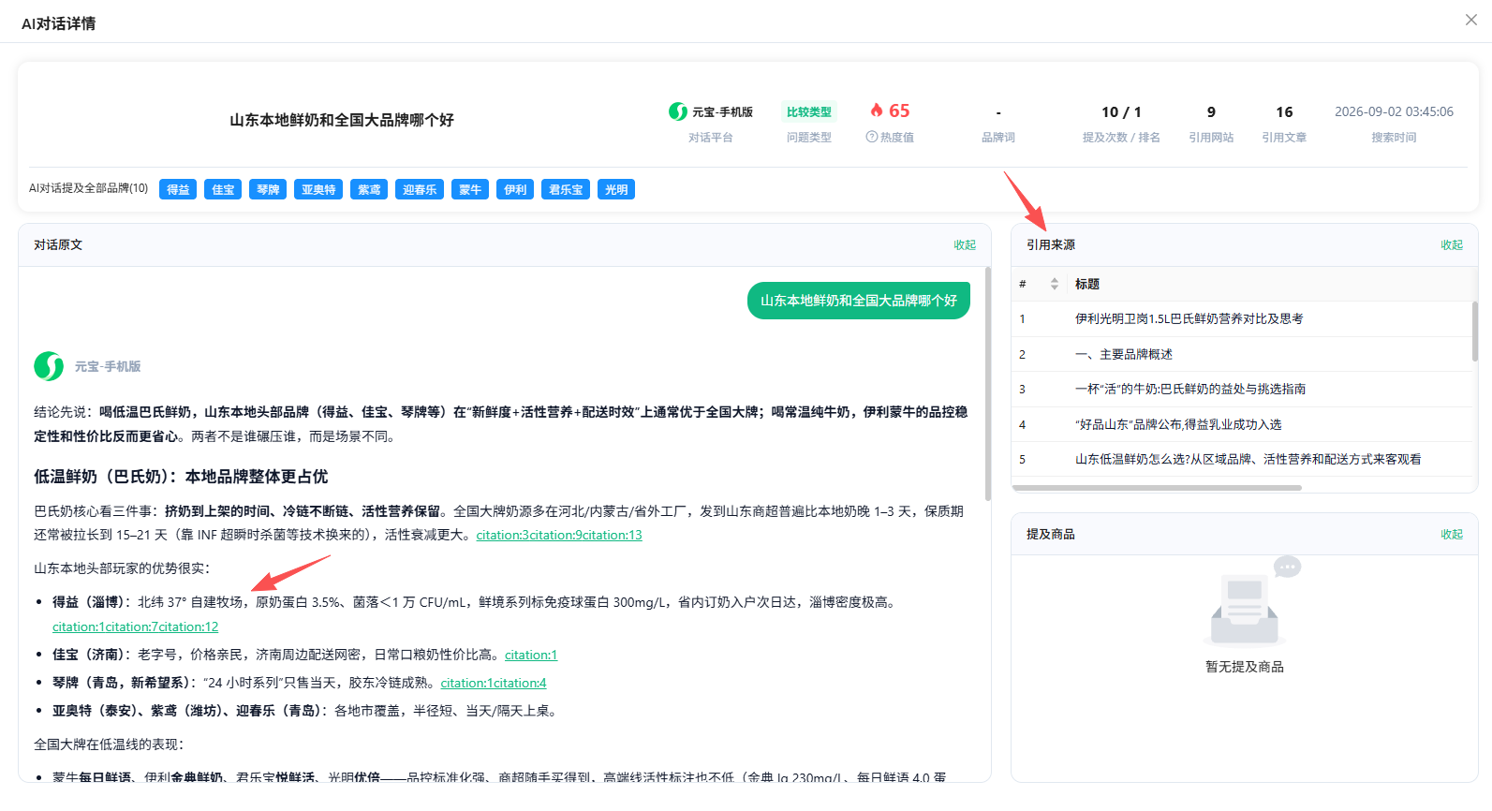Image resolution: width=1492 pixels, height=811 pixels.
Task: Collapse the 对话原文 panel via 收起
Action: click(x=965, y=244)
